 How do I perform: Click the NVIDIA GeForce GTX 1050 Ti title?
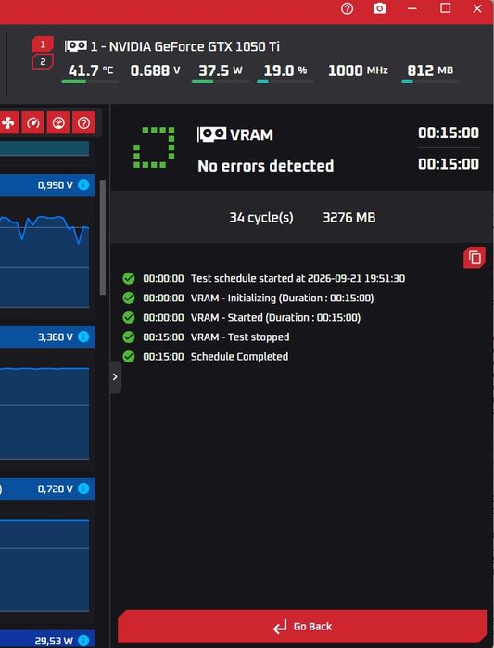(x=184, y=46)
